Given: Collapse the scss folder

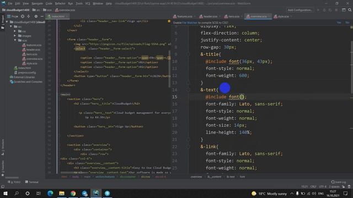Looking at the screenshot, I should (15, 40).
